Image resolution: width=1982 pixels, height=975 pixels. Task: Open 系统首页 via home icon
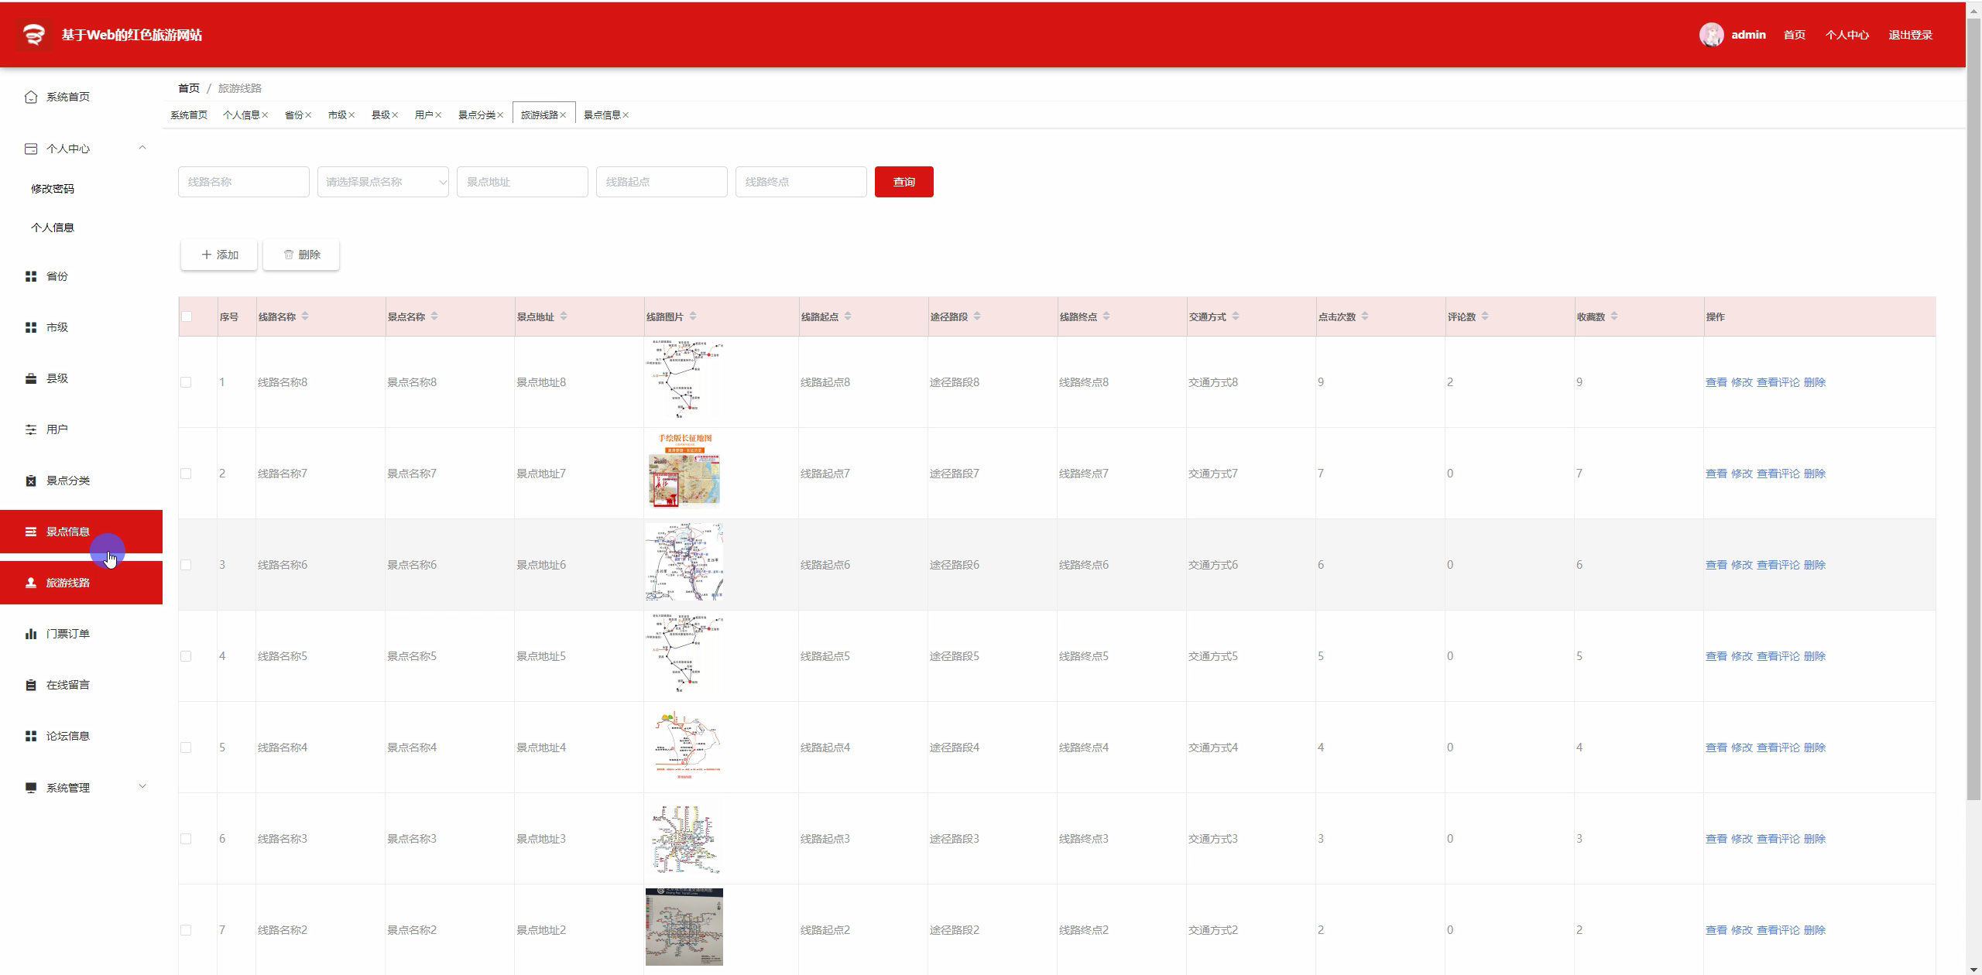(31, 97)
